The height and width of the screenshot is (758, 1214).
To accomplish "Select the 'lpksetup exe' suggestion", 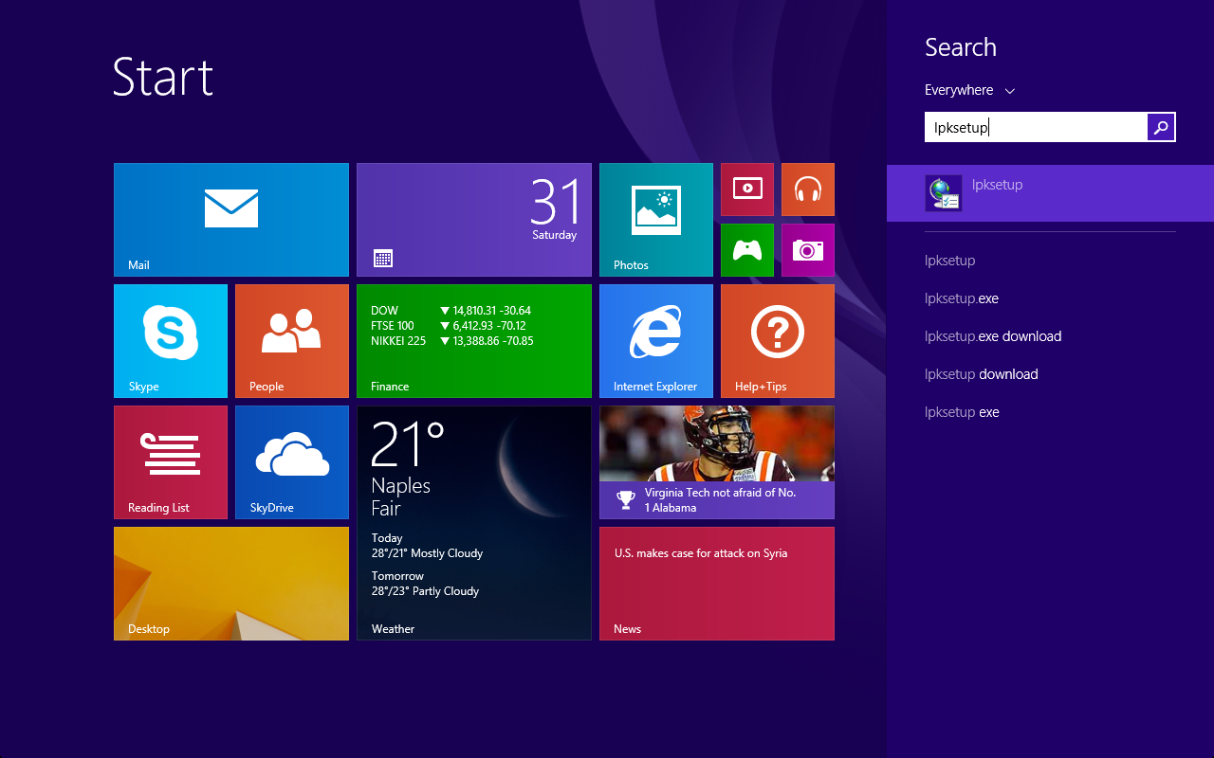I will (962, 412).
